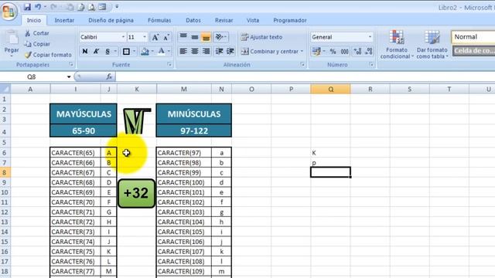Apply accounting number format
This screenshot has height=278, width=495.
[x=316, y=51]
